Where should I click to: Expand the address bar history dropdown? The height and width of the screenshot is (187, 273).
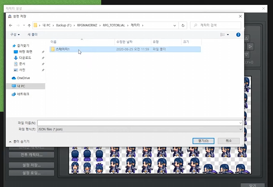coord(175,25)
